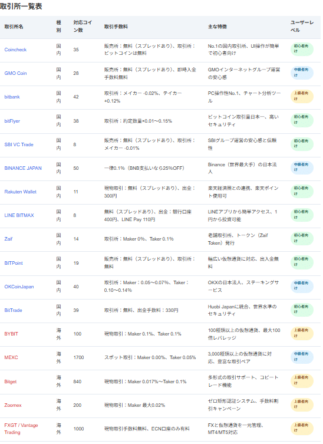
Task: Click the 取引所一覧表 heading
Action: pyautogui.click(x=21, y=6)
